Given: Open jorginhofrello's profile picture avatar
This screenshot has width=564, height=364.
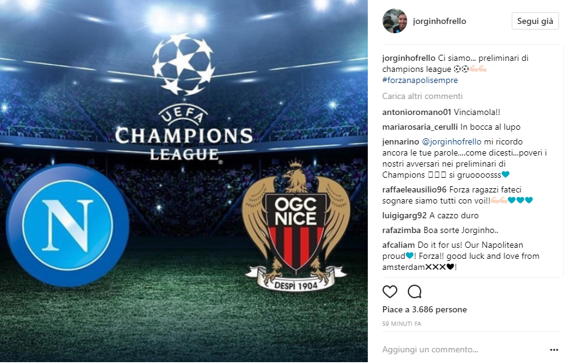Looking at the screenshot, I should click(x=395, y=22).
